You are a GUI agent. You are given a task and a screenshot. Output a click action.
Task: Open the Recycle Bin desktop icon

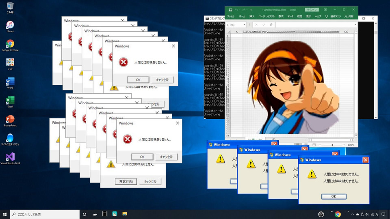[10, 6]
